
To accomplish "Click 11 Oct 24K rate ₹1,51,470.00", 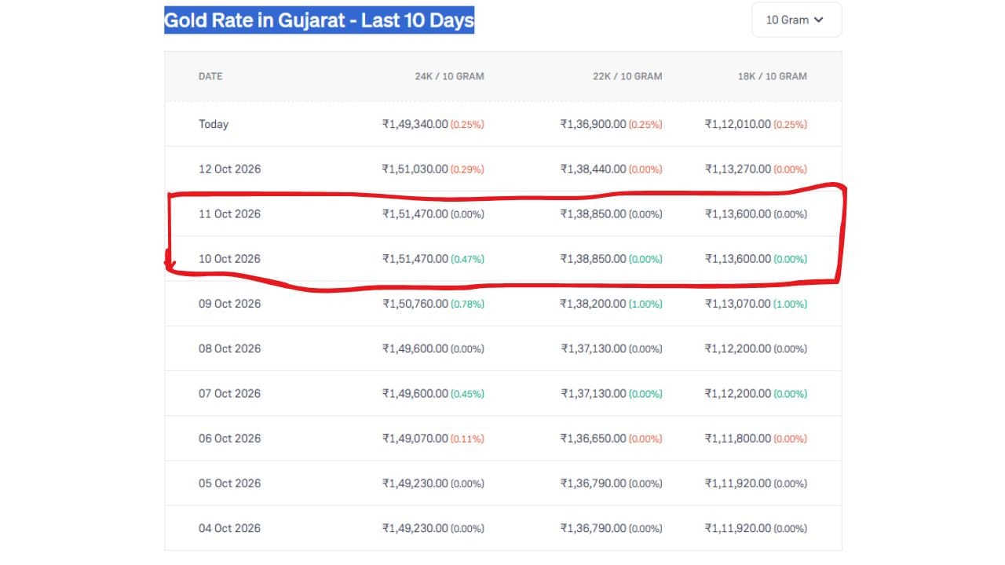I will pos(415,213).
